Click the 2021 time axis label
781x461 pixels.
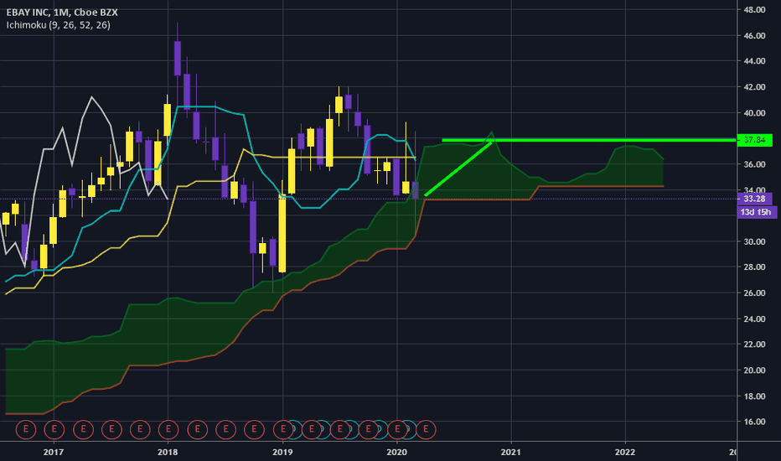(511, 452)
